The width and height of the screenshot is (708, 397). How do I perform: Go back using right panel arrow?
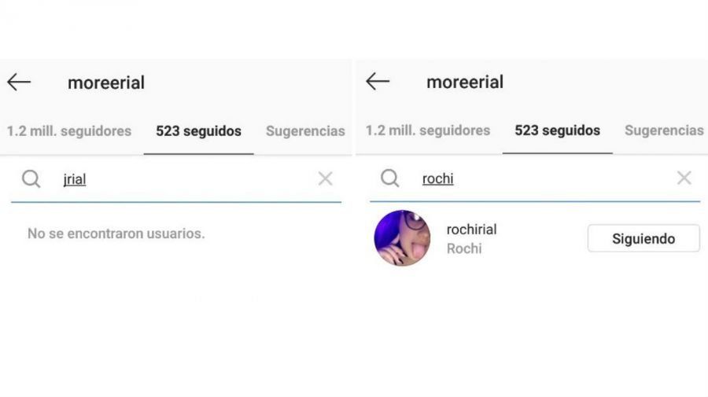378,82
